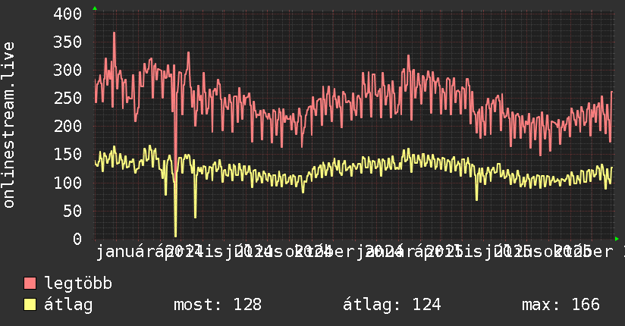This screenshot has height=326, width=625.
Task: Click the first 'január' label on the x-axis
Action: click(x=125, y=252)
